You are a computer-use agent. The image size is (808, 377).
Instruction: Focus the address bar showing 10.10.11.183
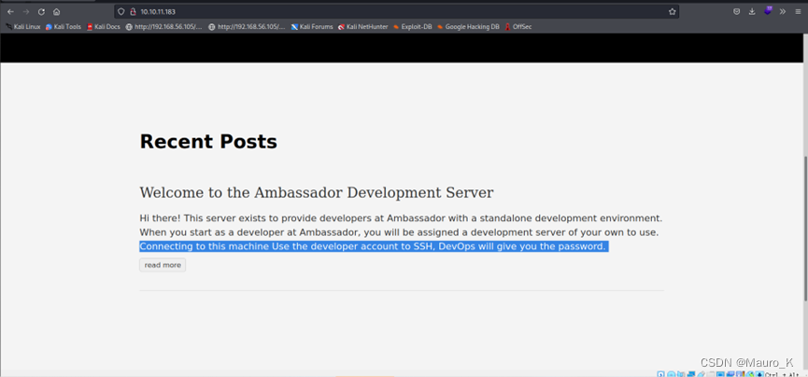click(x=396, y=11)
